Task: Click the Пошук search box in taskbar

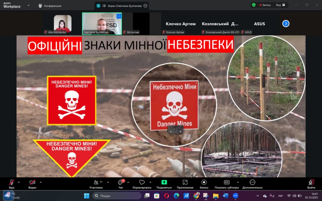Action: coord(117,196)
